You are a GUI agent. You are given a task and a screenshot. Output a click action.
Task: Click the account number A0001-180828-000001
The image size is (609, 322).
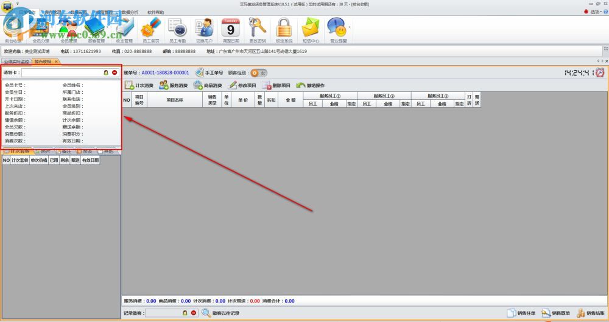tap(165, 72)
